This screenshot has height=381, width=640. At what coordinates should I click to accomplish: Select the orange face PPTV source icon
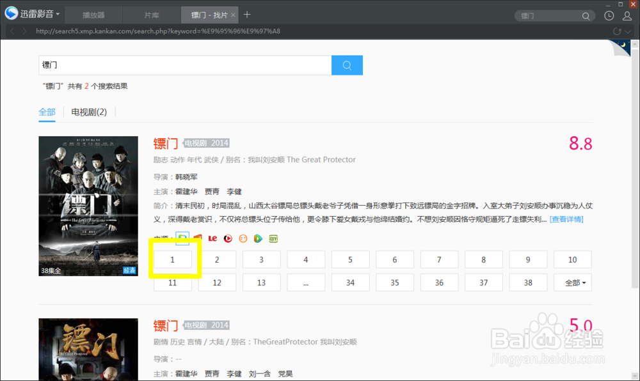pyautogui.click(x=243, y=238)
